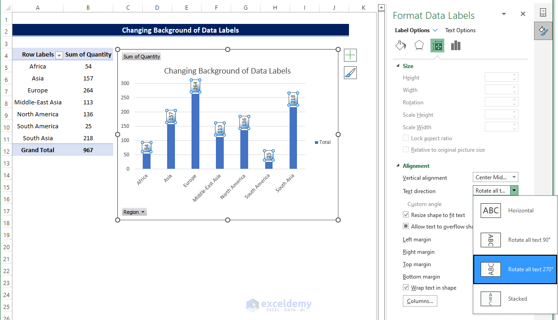Click the Size & Properties icon

[437, 45]
